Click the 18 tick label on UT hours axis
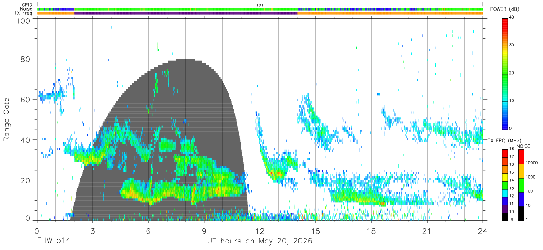Viewport: 543px width, 250px height. 371,231
